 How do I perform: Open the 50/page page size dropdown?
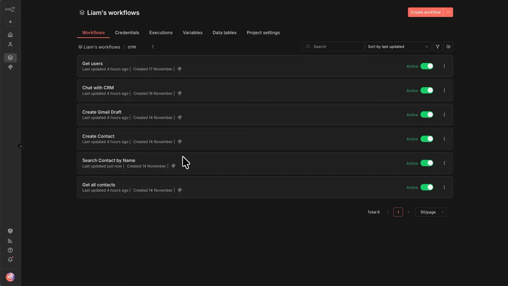(431, 212)
